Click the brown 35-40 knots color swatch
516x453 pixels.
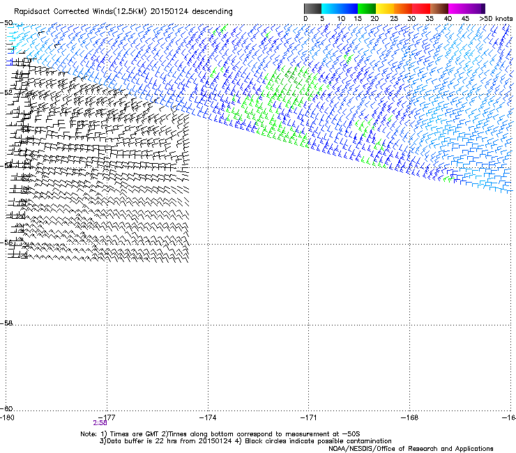(x=439, y=8)
